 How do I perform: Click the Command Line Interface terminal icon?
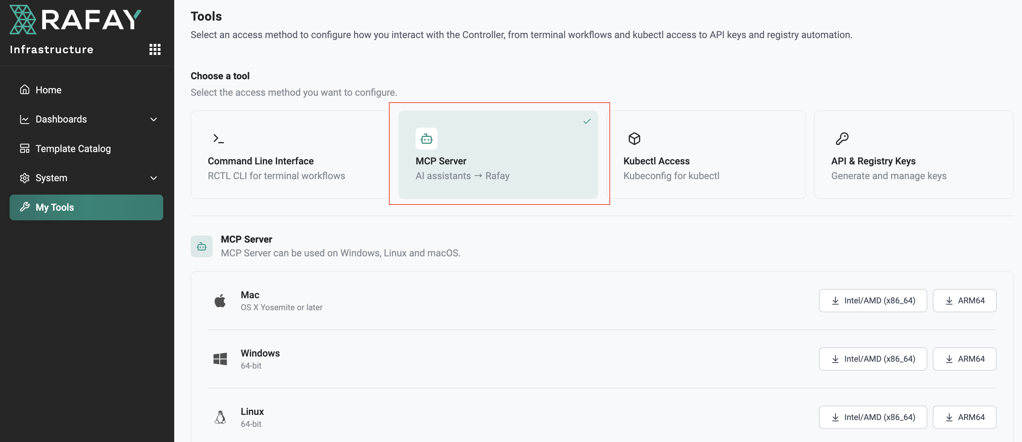[218, 139]
